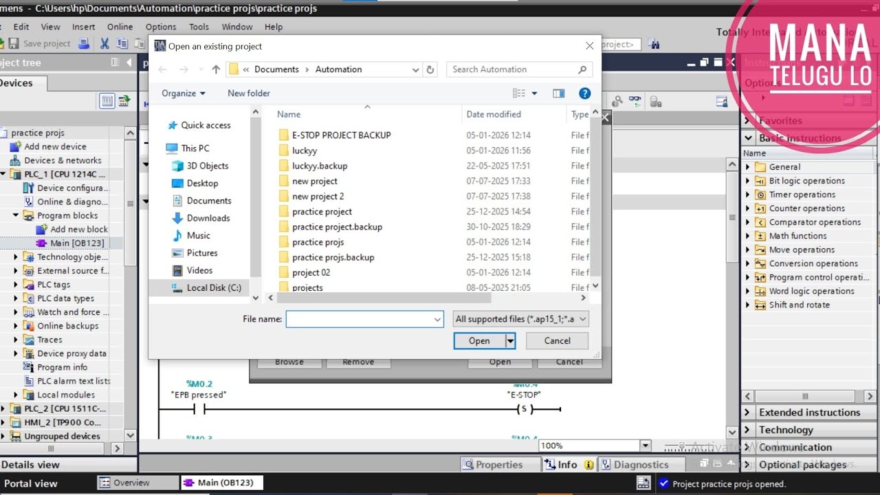Click the Copy icon in the toolbar

(122, 43)
